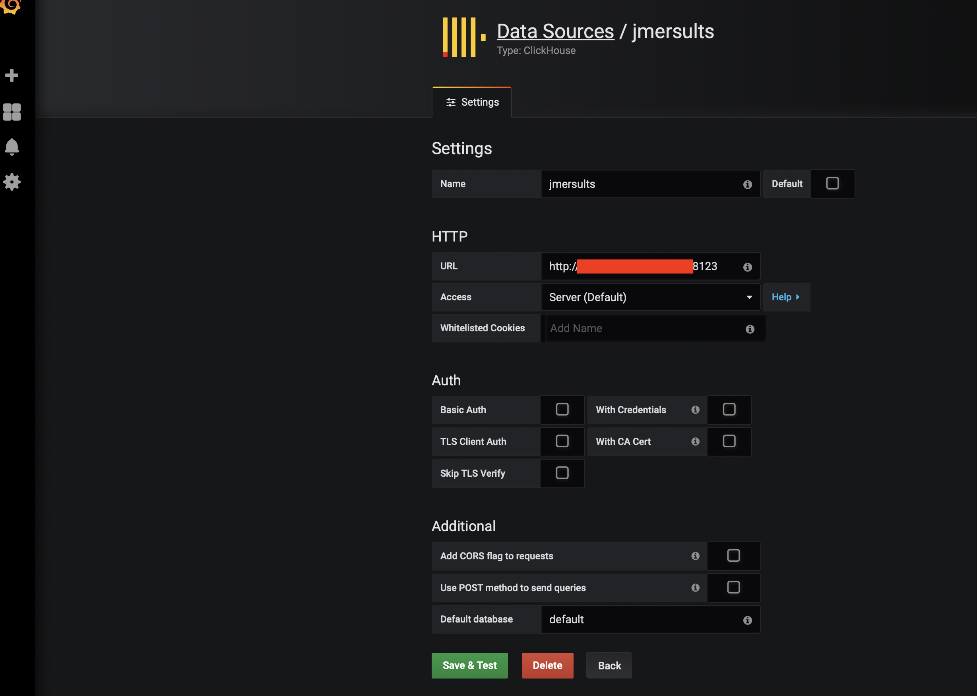The width and height of the screenshot is (977, 696).
Task: Enable Skip TLS Verify checkbox
Action: coord(562,473)
